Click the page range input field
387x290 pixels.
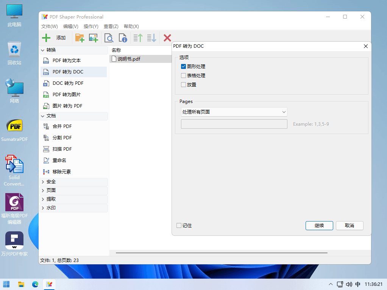234,124
